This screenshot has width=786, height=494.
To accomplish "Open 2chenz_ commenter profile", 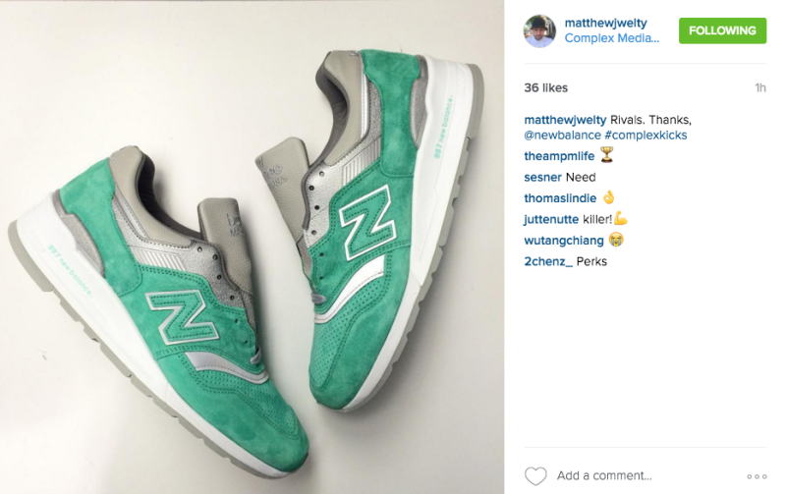I will [548, 261].
